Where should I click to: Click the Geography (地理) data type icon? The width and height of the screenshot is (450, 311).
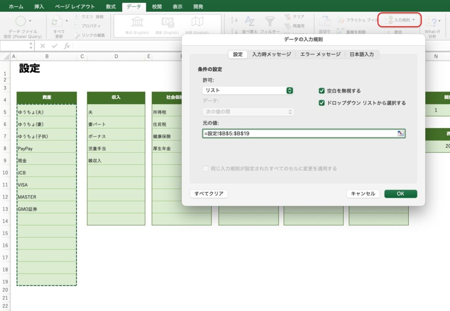(197, 22)
